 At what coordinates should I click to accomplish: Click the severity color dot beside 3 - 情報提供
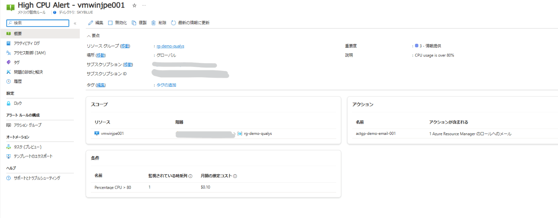click(x=417, y=46)
